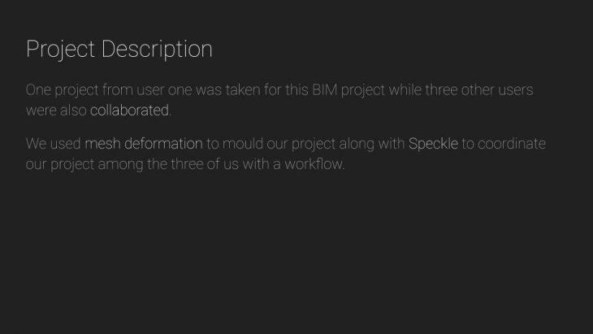Click the words "were also"
Screen dimensions: 593x334
(55, 110)
